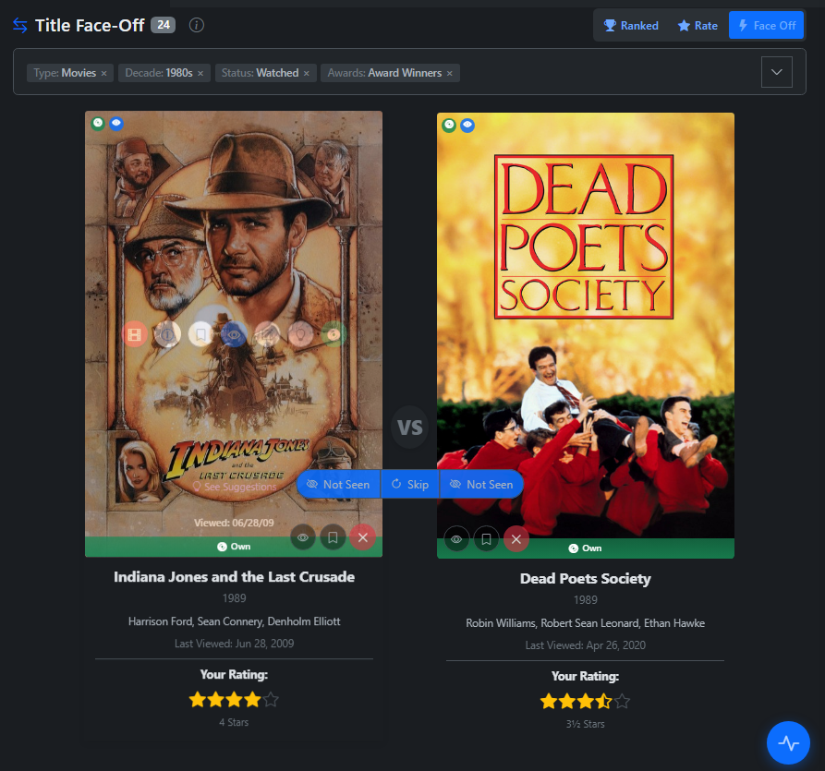
Task: Switch to the Ranked tab
Action: click(631, 26)
